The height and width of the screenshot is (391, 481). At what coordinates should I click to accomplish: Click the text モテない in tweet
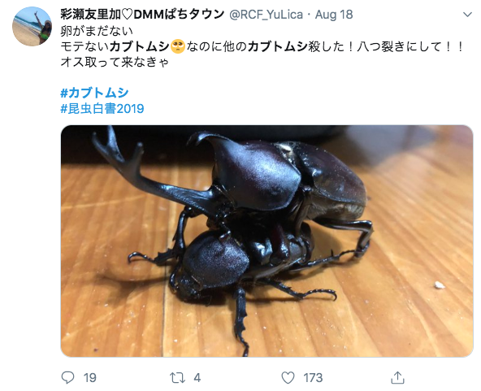[x=84, y=46]
